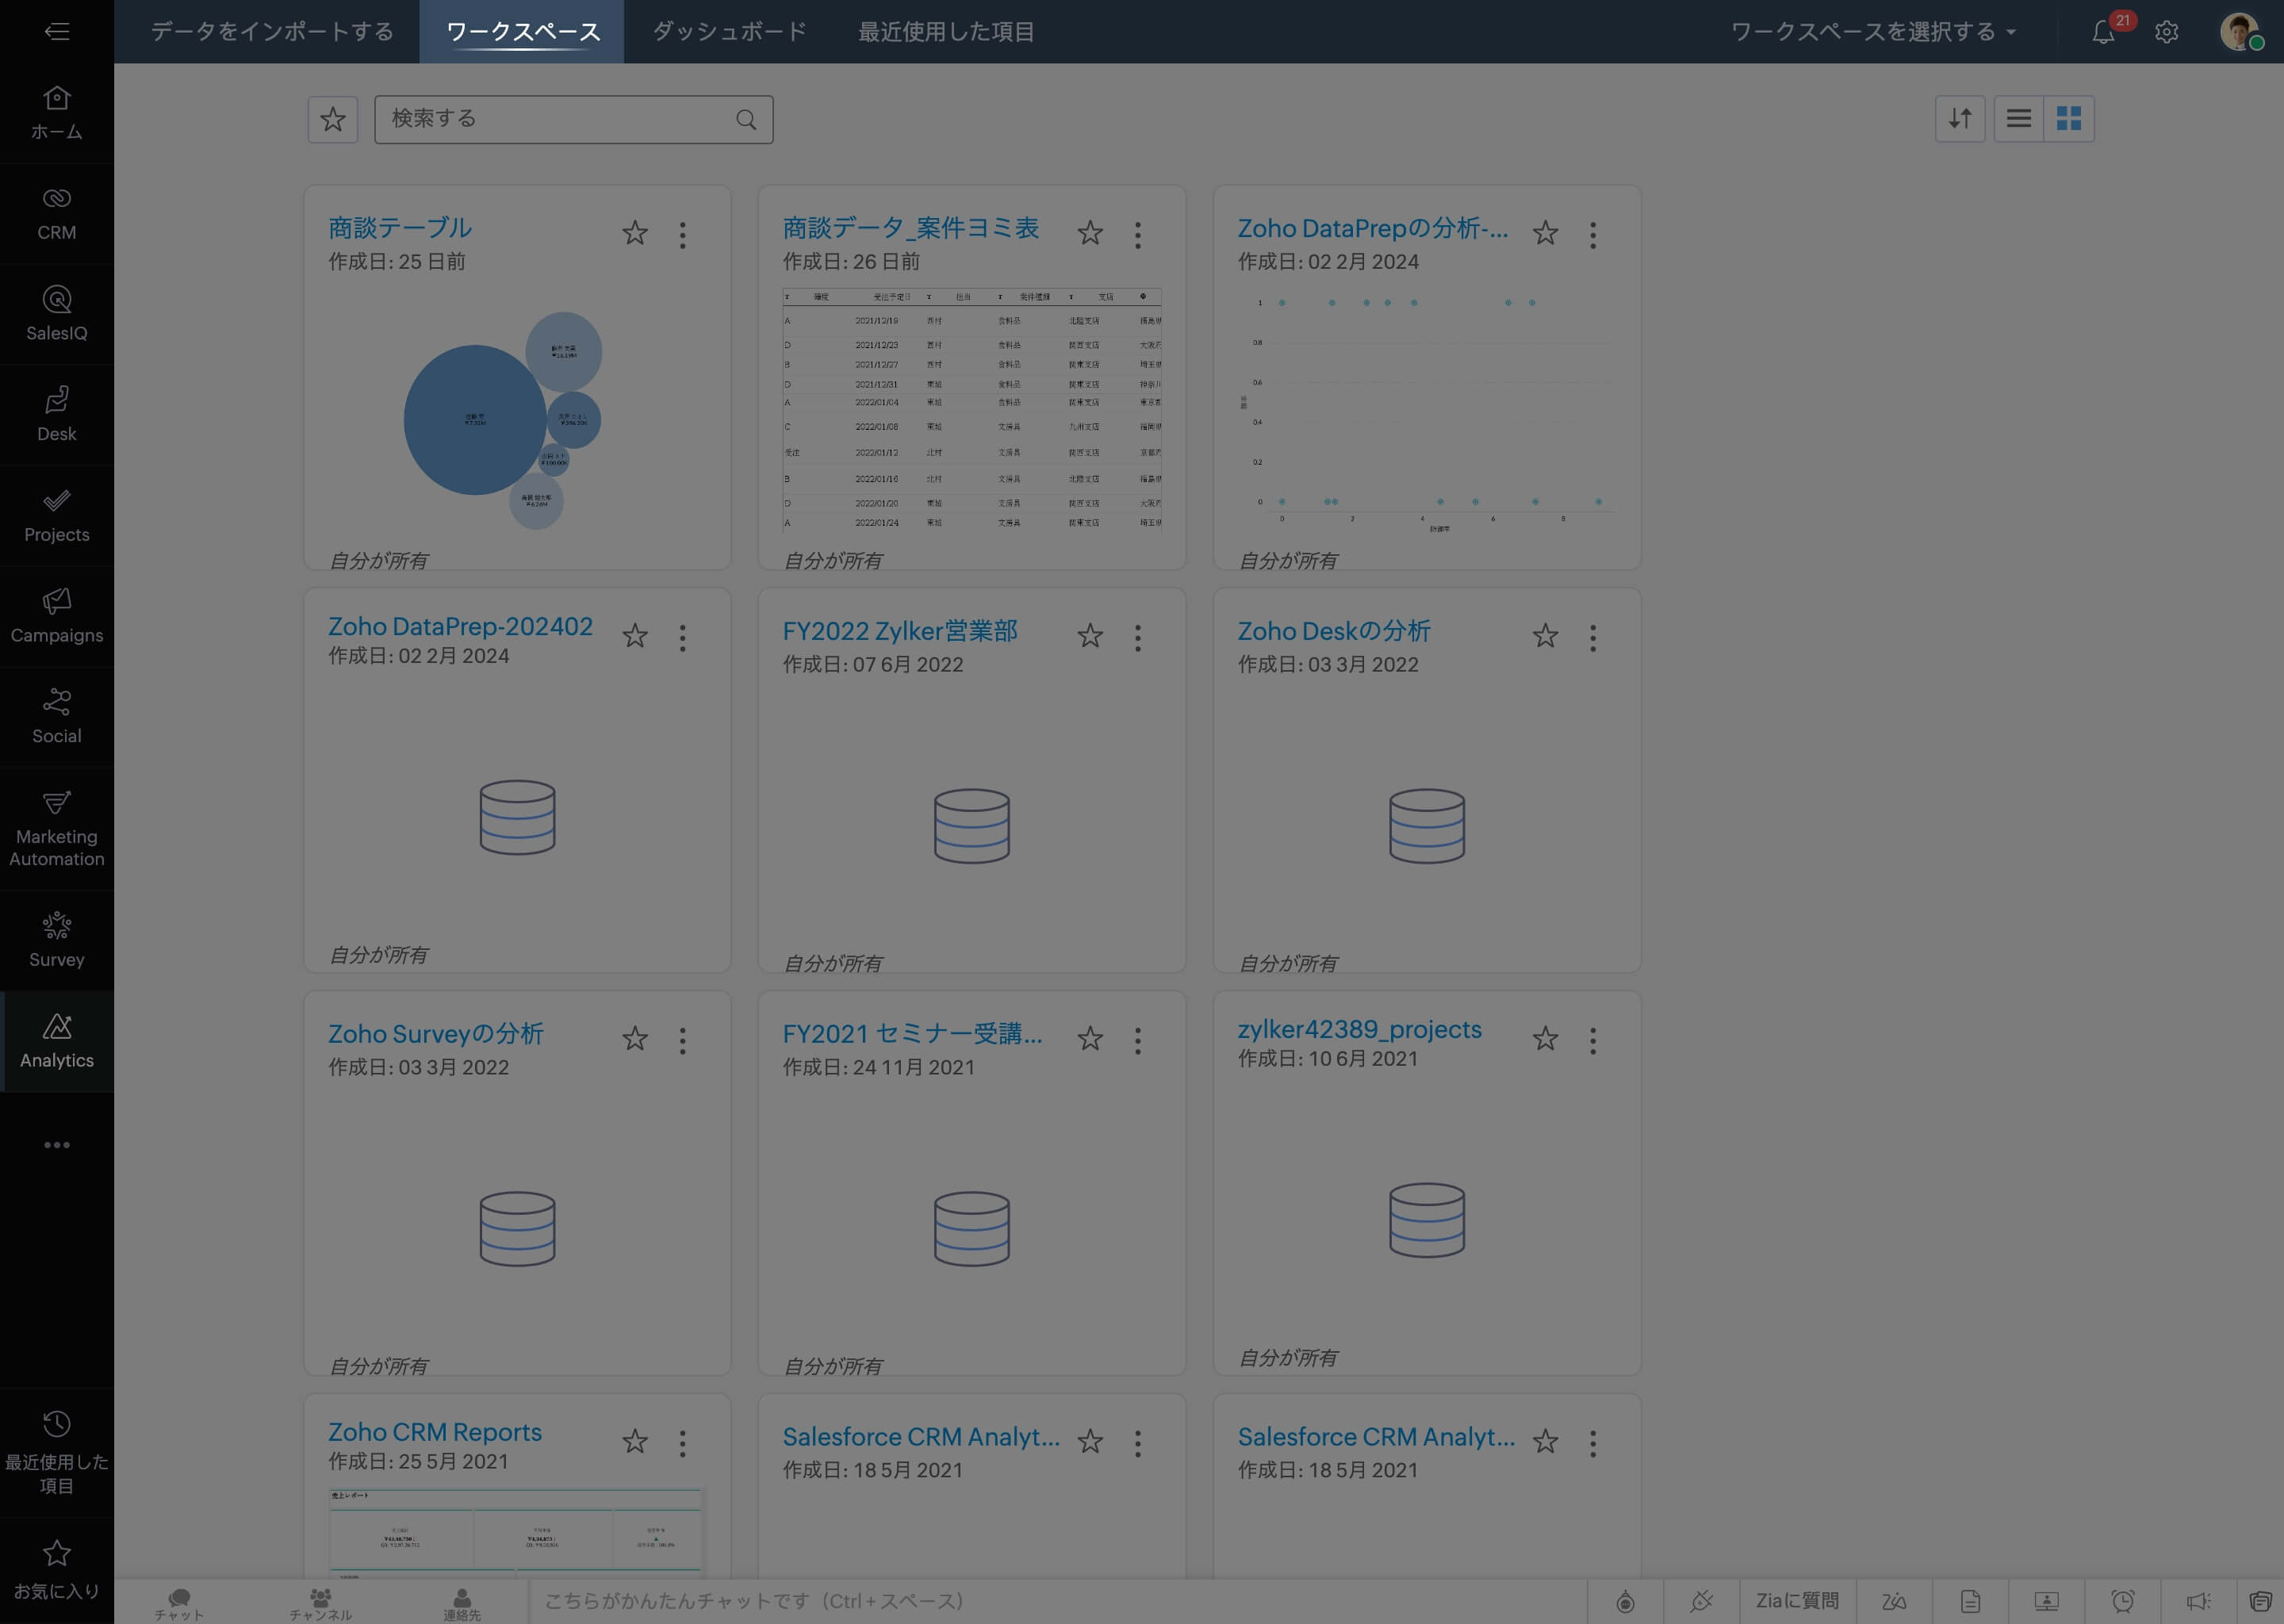Star the 商談テーブル workspace as favorite
This screenshot has width=2284, height=1624.
[635, 233]
